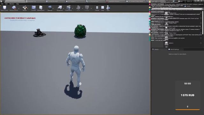Switch to the Levels tab
Viewport: 204px width, 115px height.
(187, 6)
